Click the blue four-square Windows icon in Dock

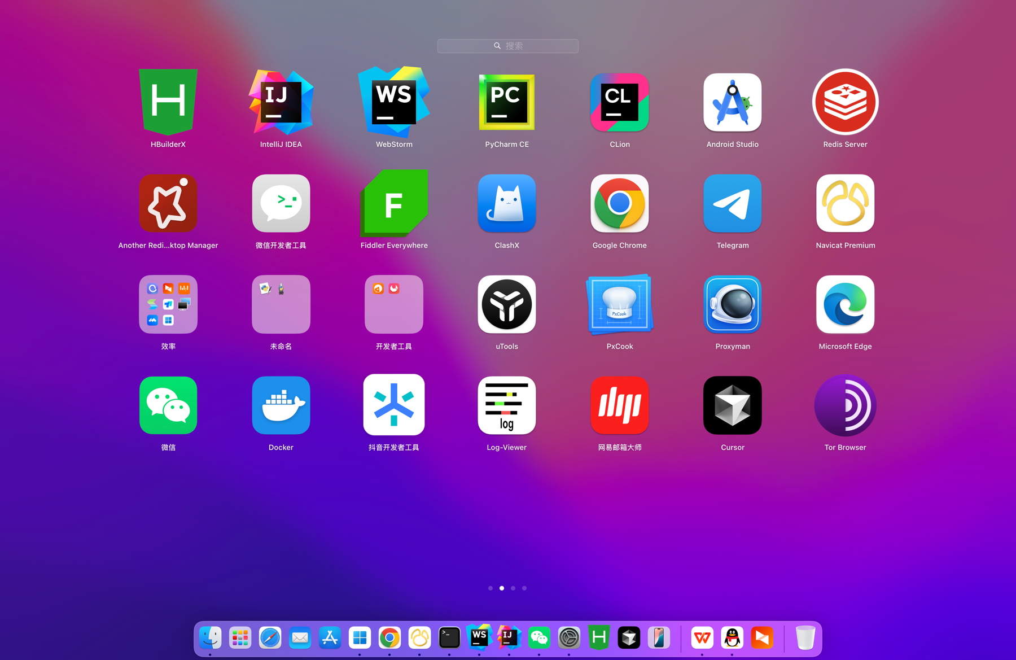pos(360,638)
